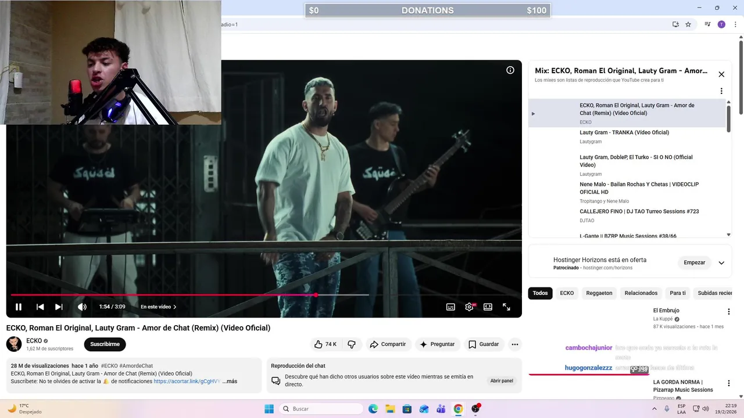
Task: Open options for 'LA GORDA NORMA' video
Action: pyautogui.click(x=728, y=384)
